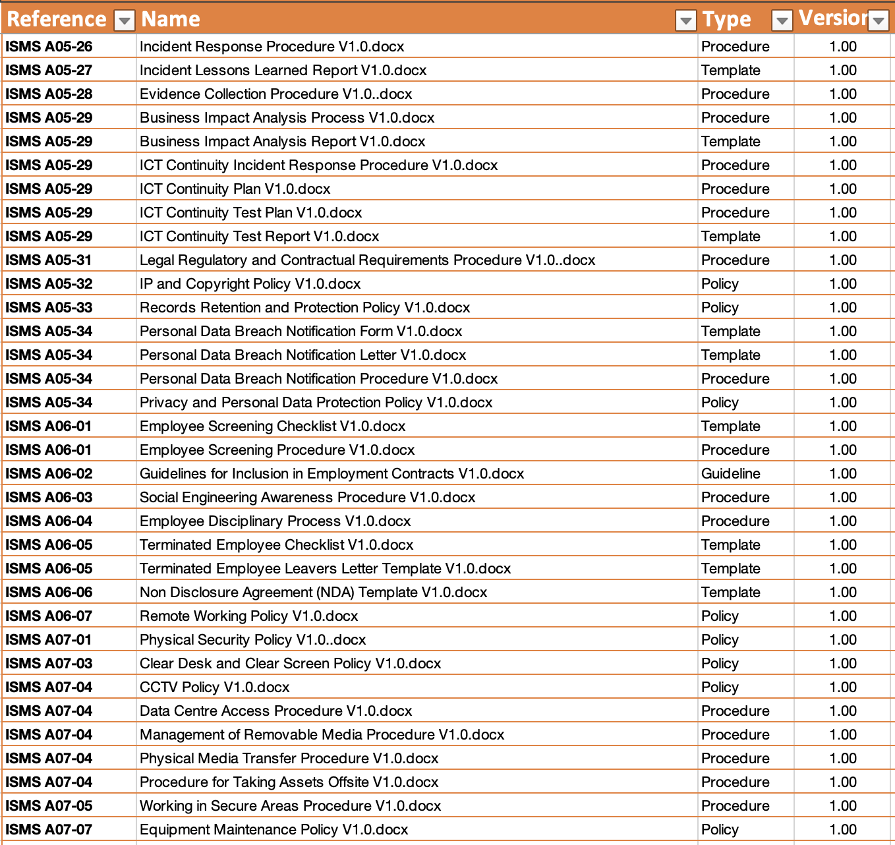Select cell ISMS A06-04
The image size is (895, 845).
[x=69, y=521]
